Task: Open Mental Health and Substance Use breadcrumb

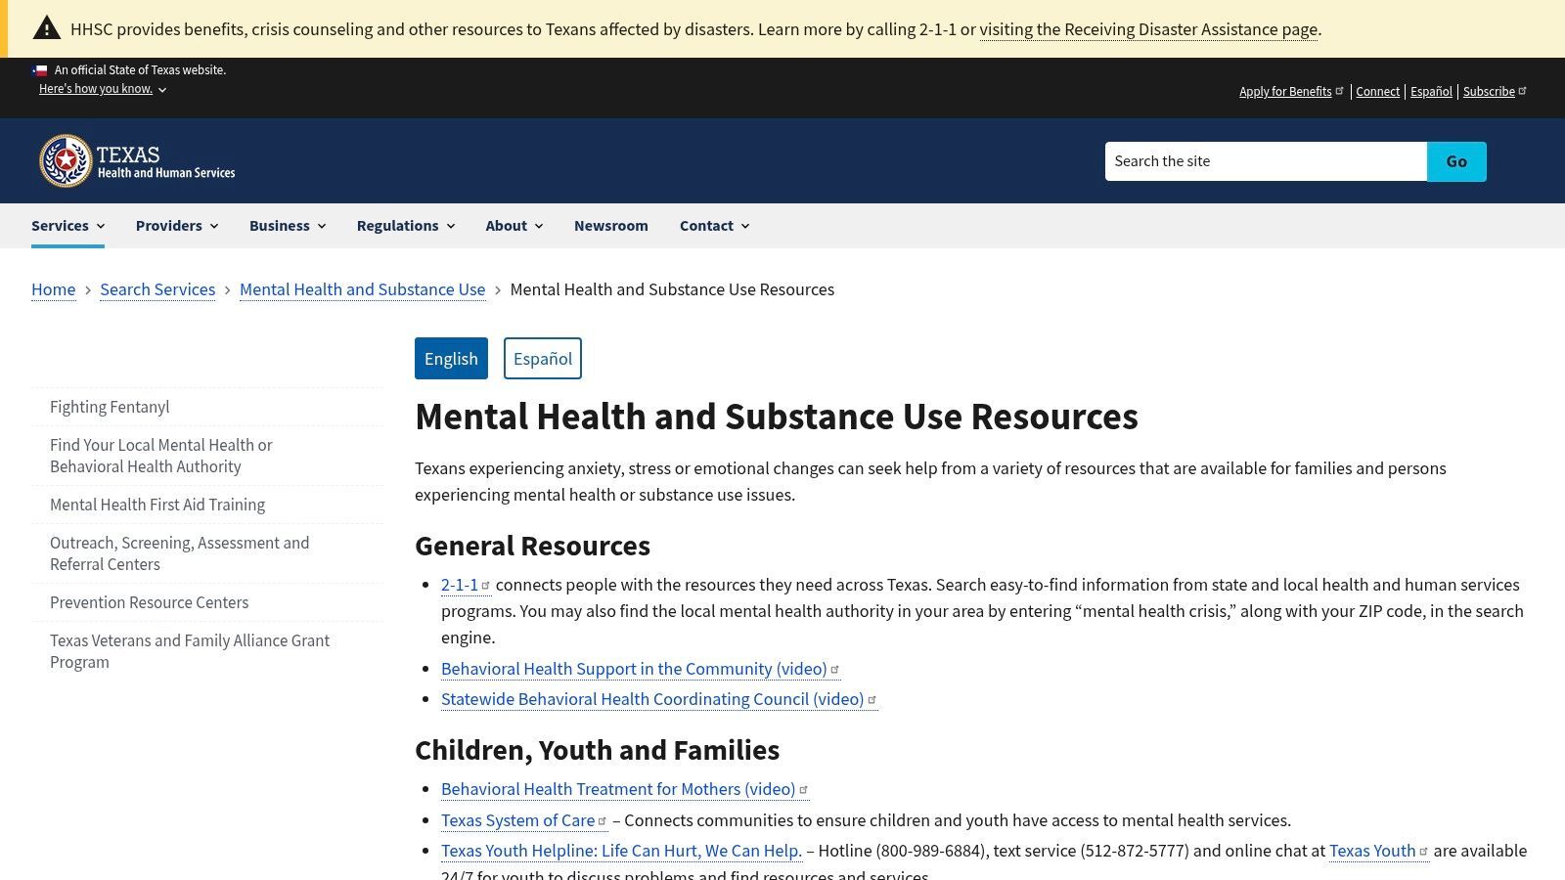Action: (x=362, y=289)
